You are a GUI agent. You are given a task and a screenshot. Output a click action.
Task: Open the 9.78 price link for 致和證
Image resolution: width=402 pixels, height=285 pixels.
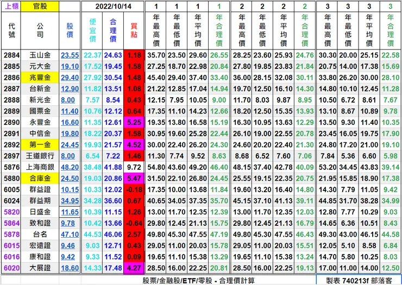(x=68, y=223)
